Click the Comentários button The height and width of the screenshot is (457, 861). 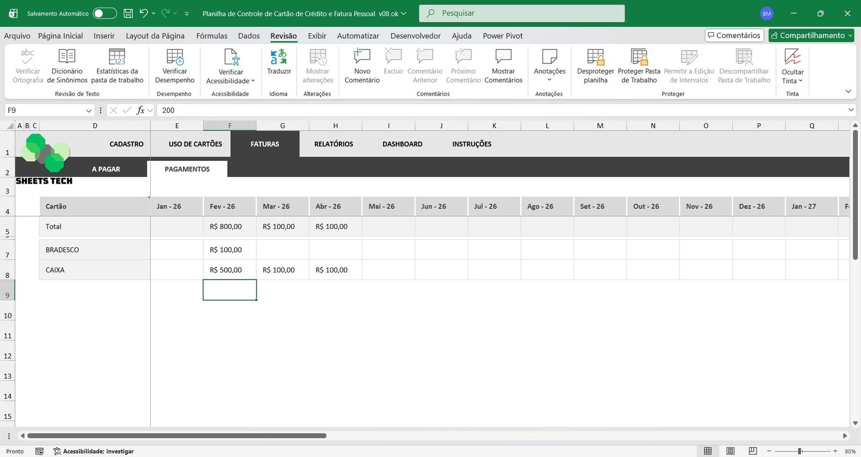[x=734, y=35]
